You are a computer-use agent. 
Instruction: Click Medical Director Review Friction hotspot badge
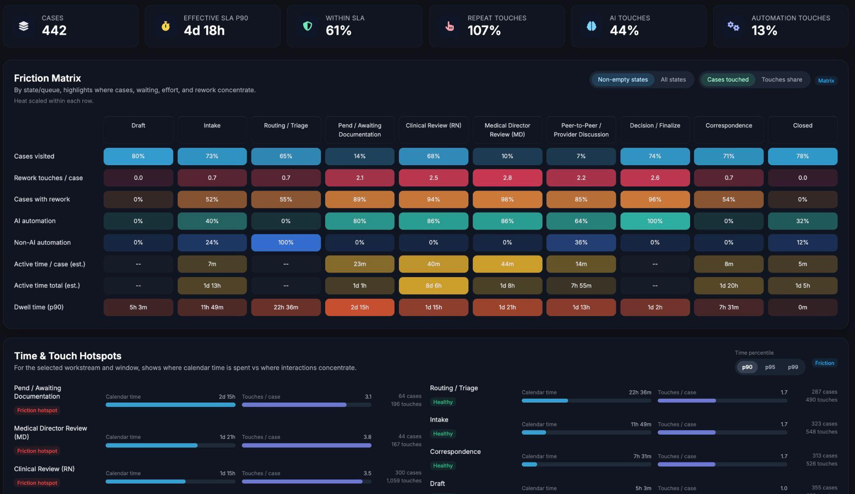pyautogui.click(x=37, y=451)
